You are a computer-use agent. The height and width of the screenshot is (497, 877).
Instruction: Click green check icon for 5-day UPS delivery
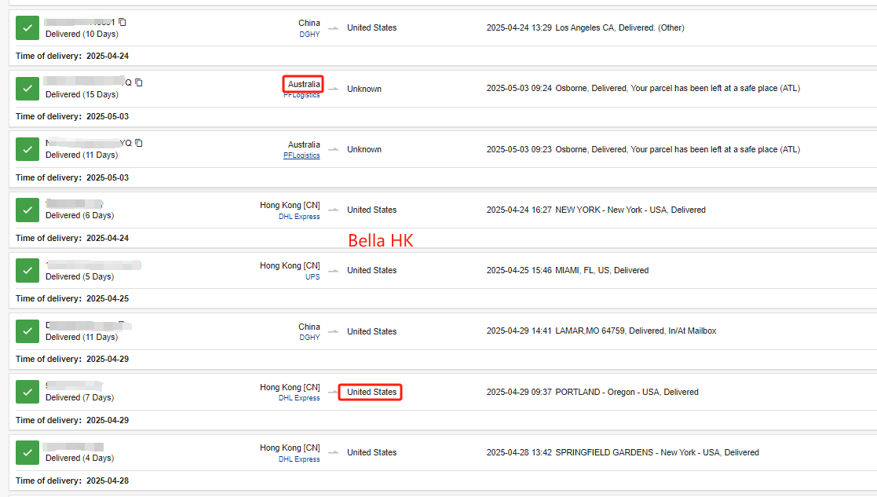[27, 270]
